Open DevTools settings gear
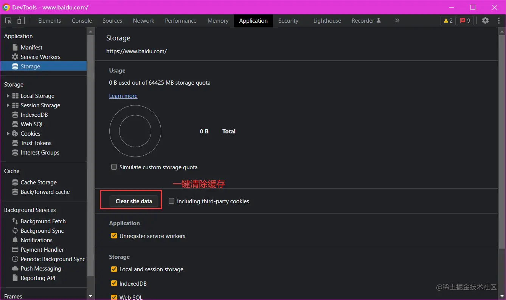 [485, 21]
